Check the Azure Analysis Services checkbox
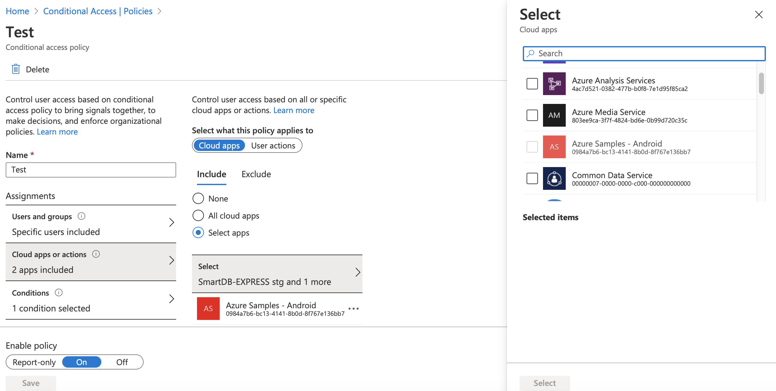Screen dimensions: 776x391 pos(532,84)
